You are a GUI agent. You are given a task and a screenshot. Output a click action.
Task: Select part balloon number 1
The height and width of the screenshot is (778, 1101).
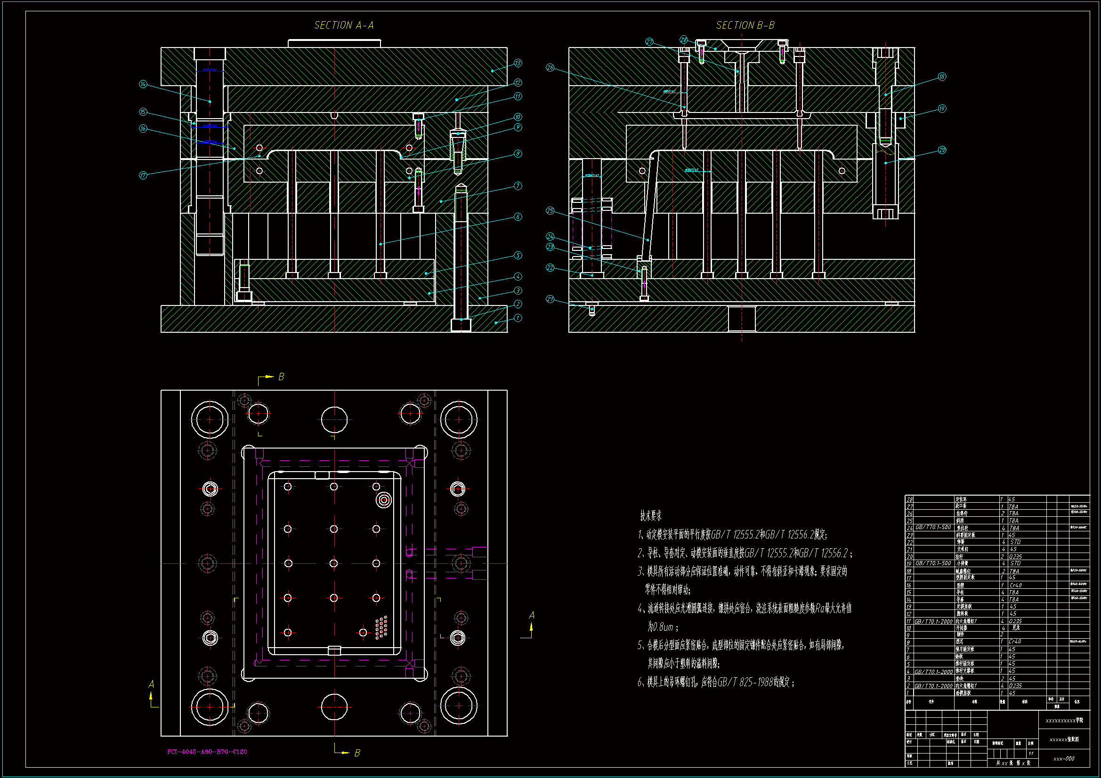coord(518,318)
